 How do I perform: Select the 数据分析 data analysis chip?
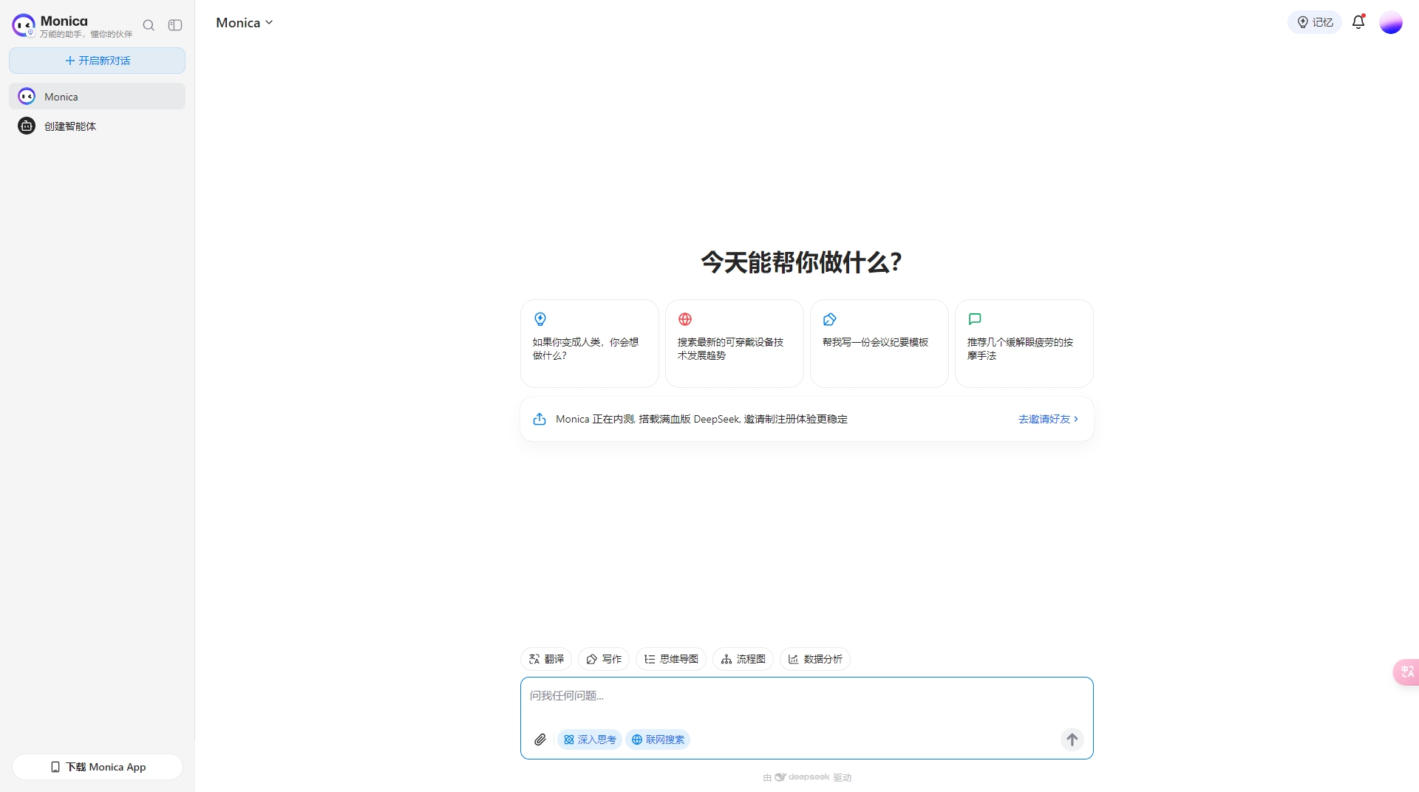coord(815,659)
